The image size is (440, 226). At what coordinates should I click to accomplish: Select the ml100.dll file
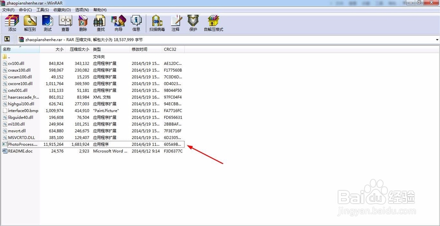(x=92, y=124)
